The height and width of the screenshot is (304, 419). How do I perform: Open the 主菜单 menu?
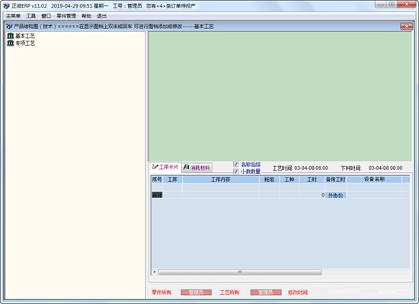pos(13,16)
